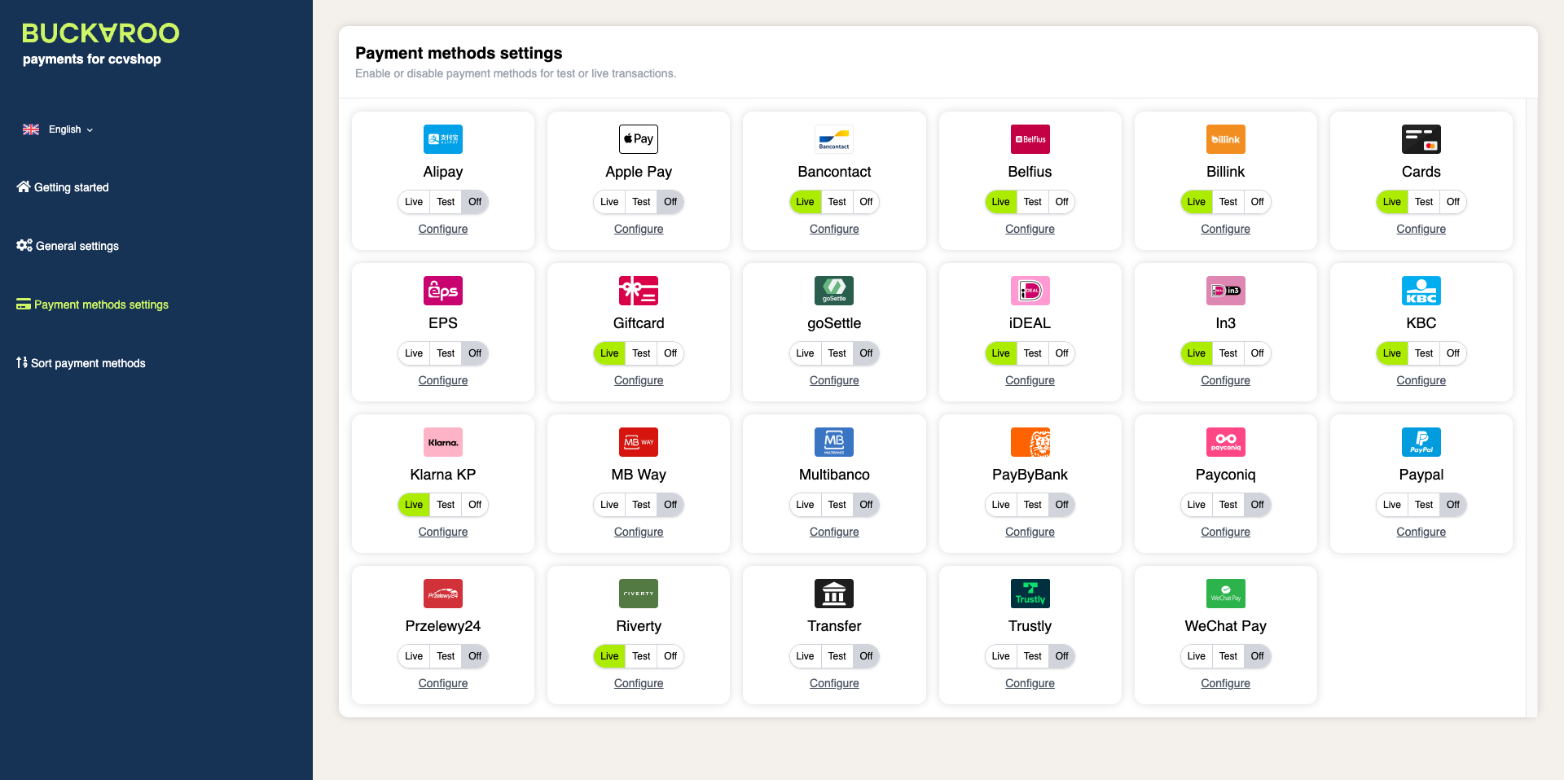Set Paypal to Live mode
1564x780 pixels.
point(1392,505)
